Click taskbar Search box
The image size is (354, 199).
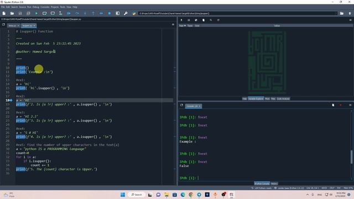(x=137, y=195)
